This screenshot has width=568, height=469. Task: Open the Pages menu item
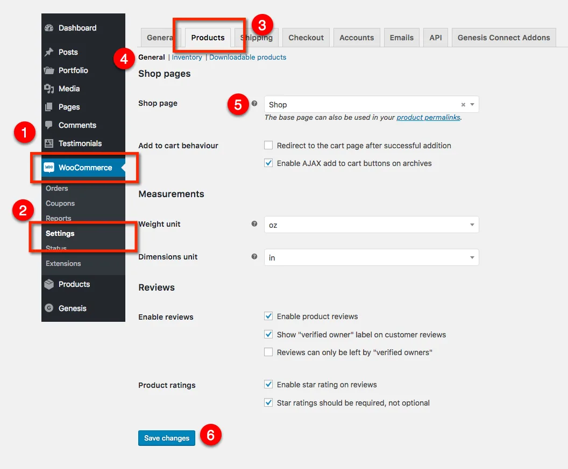(83, 107)
